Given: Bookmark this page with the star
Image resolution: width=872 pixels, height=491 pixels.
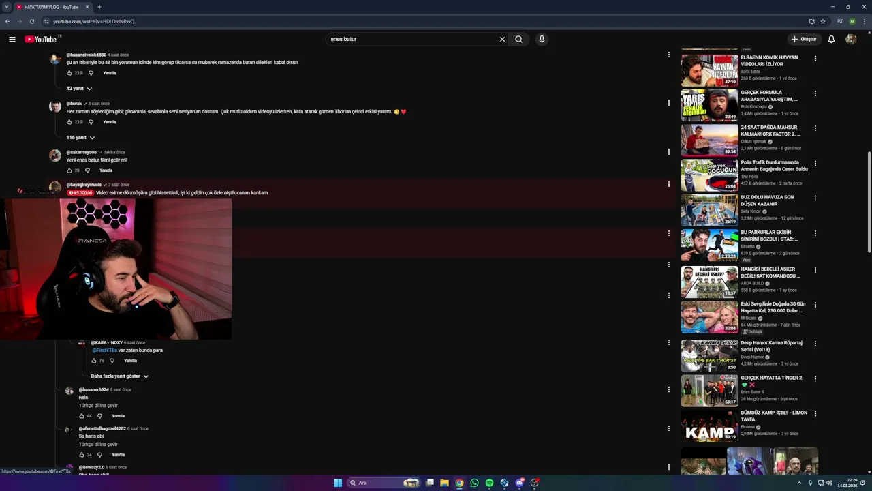Looking at the screenshot, I should click(x=823, y=21).
